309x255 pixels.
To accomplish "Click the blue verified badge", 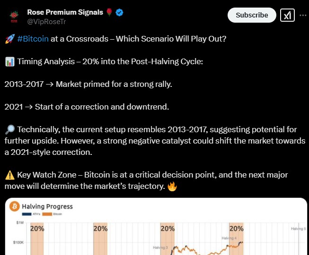I will pyautogui.click(x=119, y=13).
